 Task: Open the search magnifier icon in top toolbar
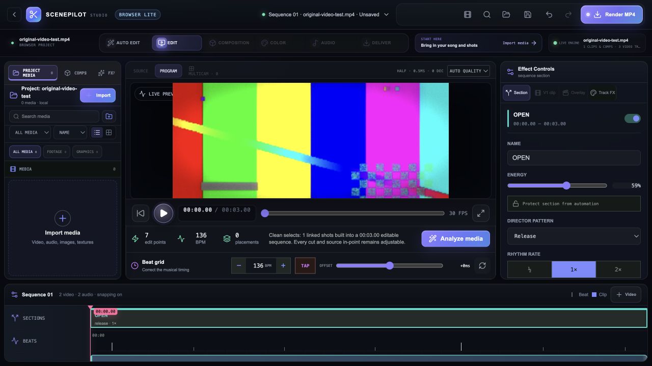487,15
